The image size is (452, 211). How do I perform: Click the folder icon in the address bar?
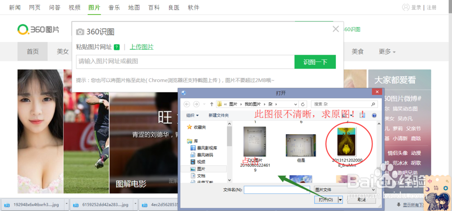[x=219, y=104]
